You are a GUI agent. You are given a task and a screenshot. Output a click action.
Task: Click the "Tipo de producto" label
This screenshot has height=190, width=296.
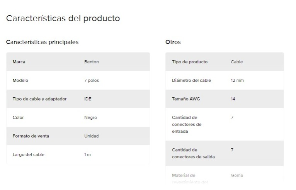click(190, 62)
